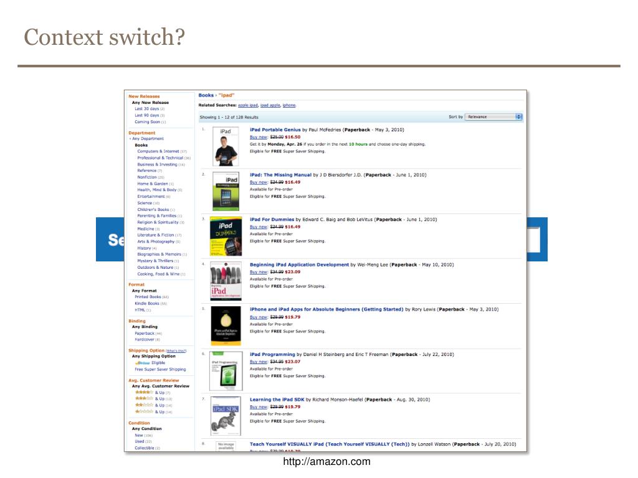638x478 pixels.
Task: Open iPhone and iPad Apps for Absolute Beginners link
Action: coord(326,309)
